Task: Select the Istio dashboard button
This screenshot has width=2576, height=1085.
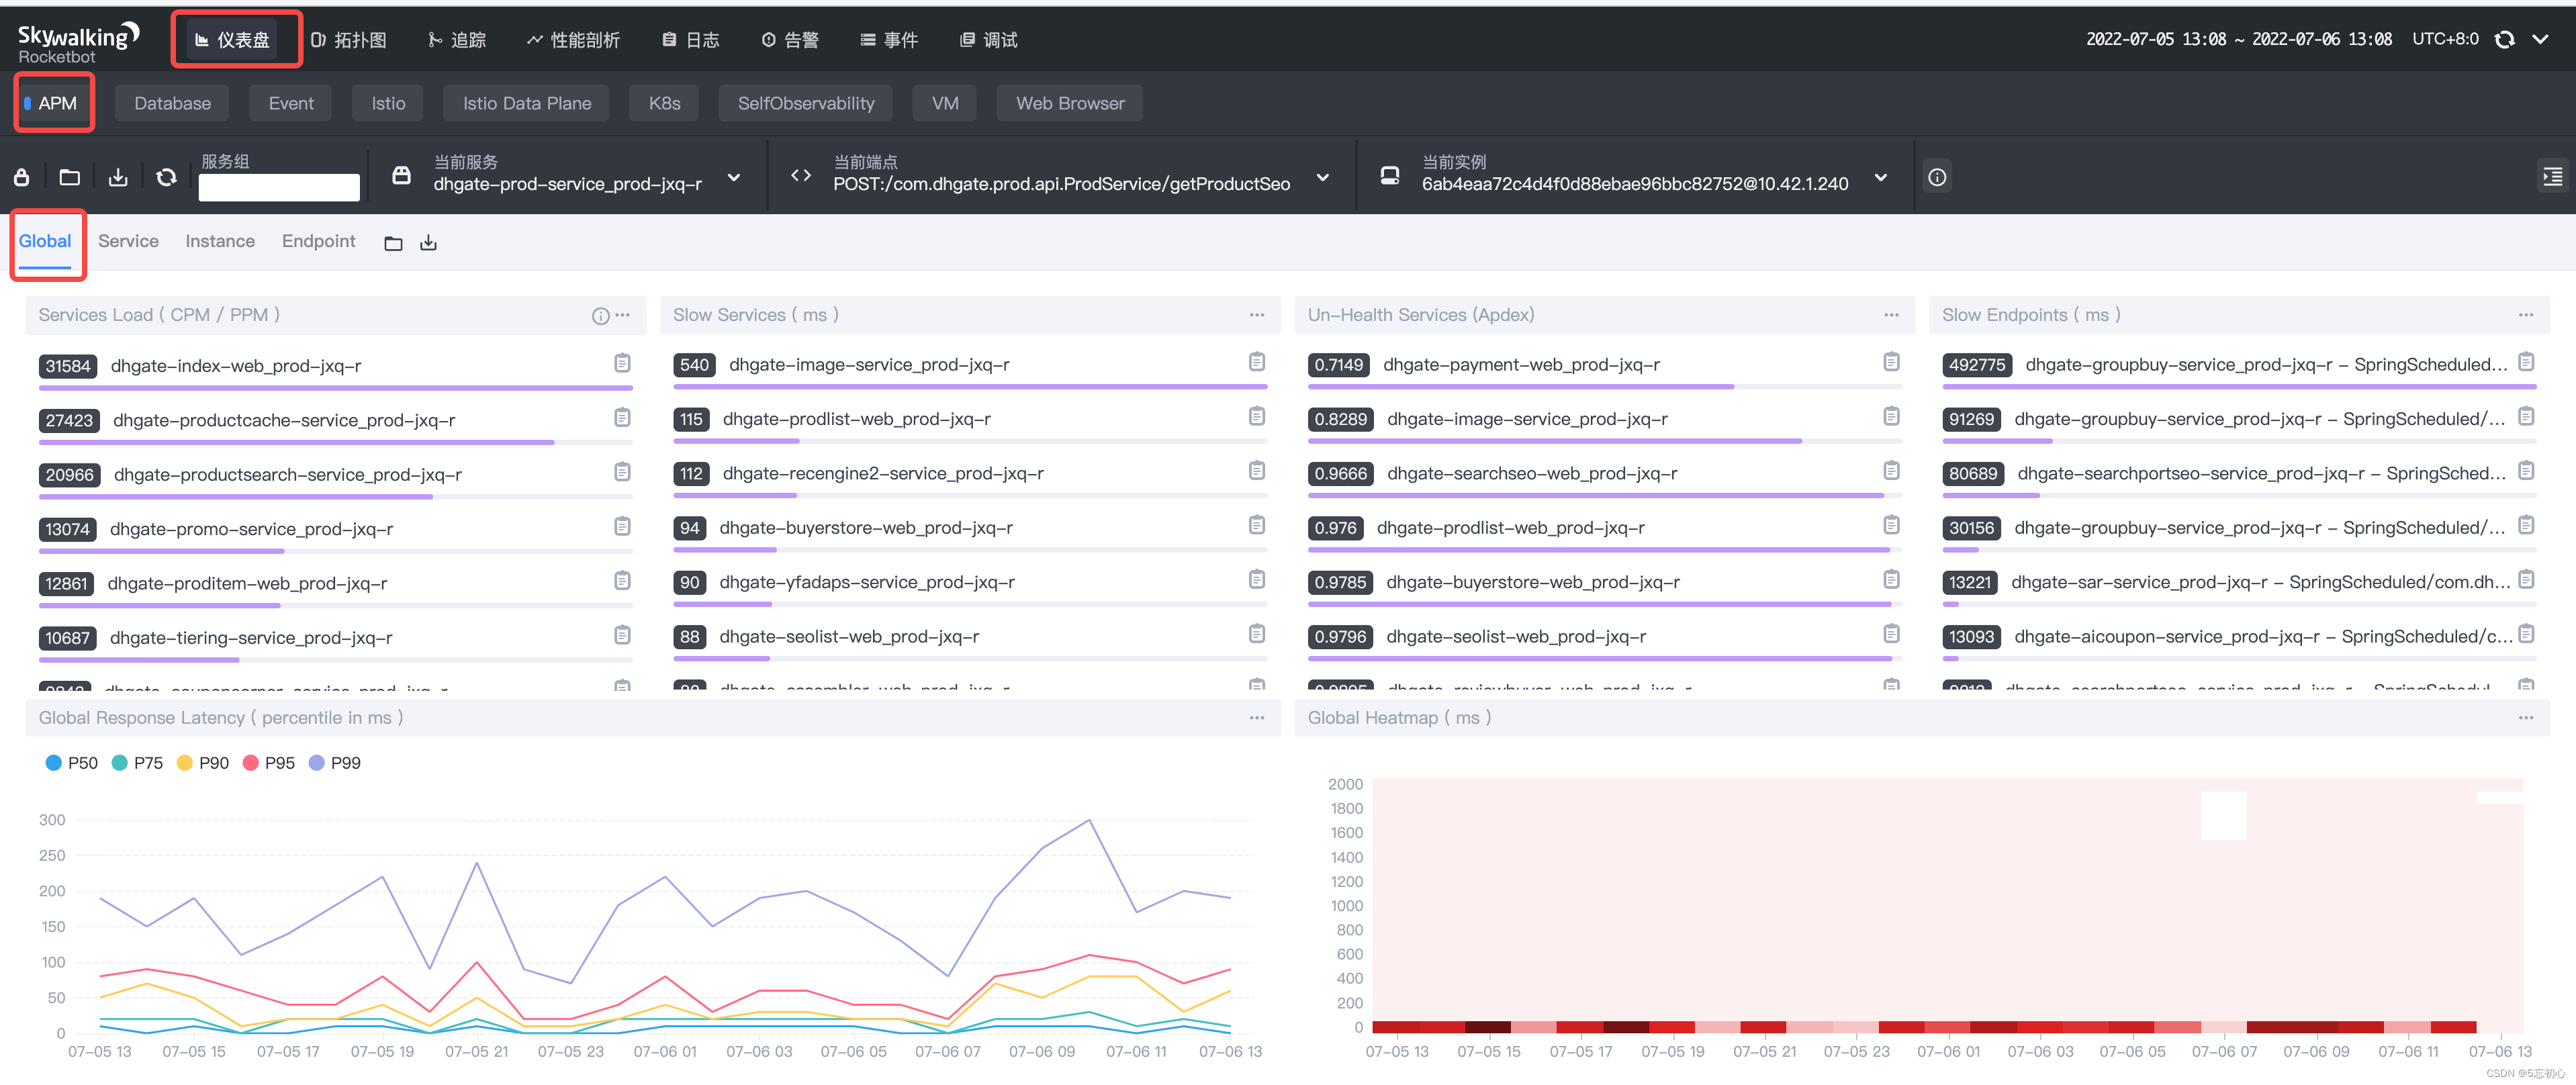Action: click(388, 103)
